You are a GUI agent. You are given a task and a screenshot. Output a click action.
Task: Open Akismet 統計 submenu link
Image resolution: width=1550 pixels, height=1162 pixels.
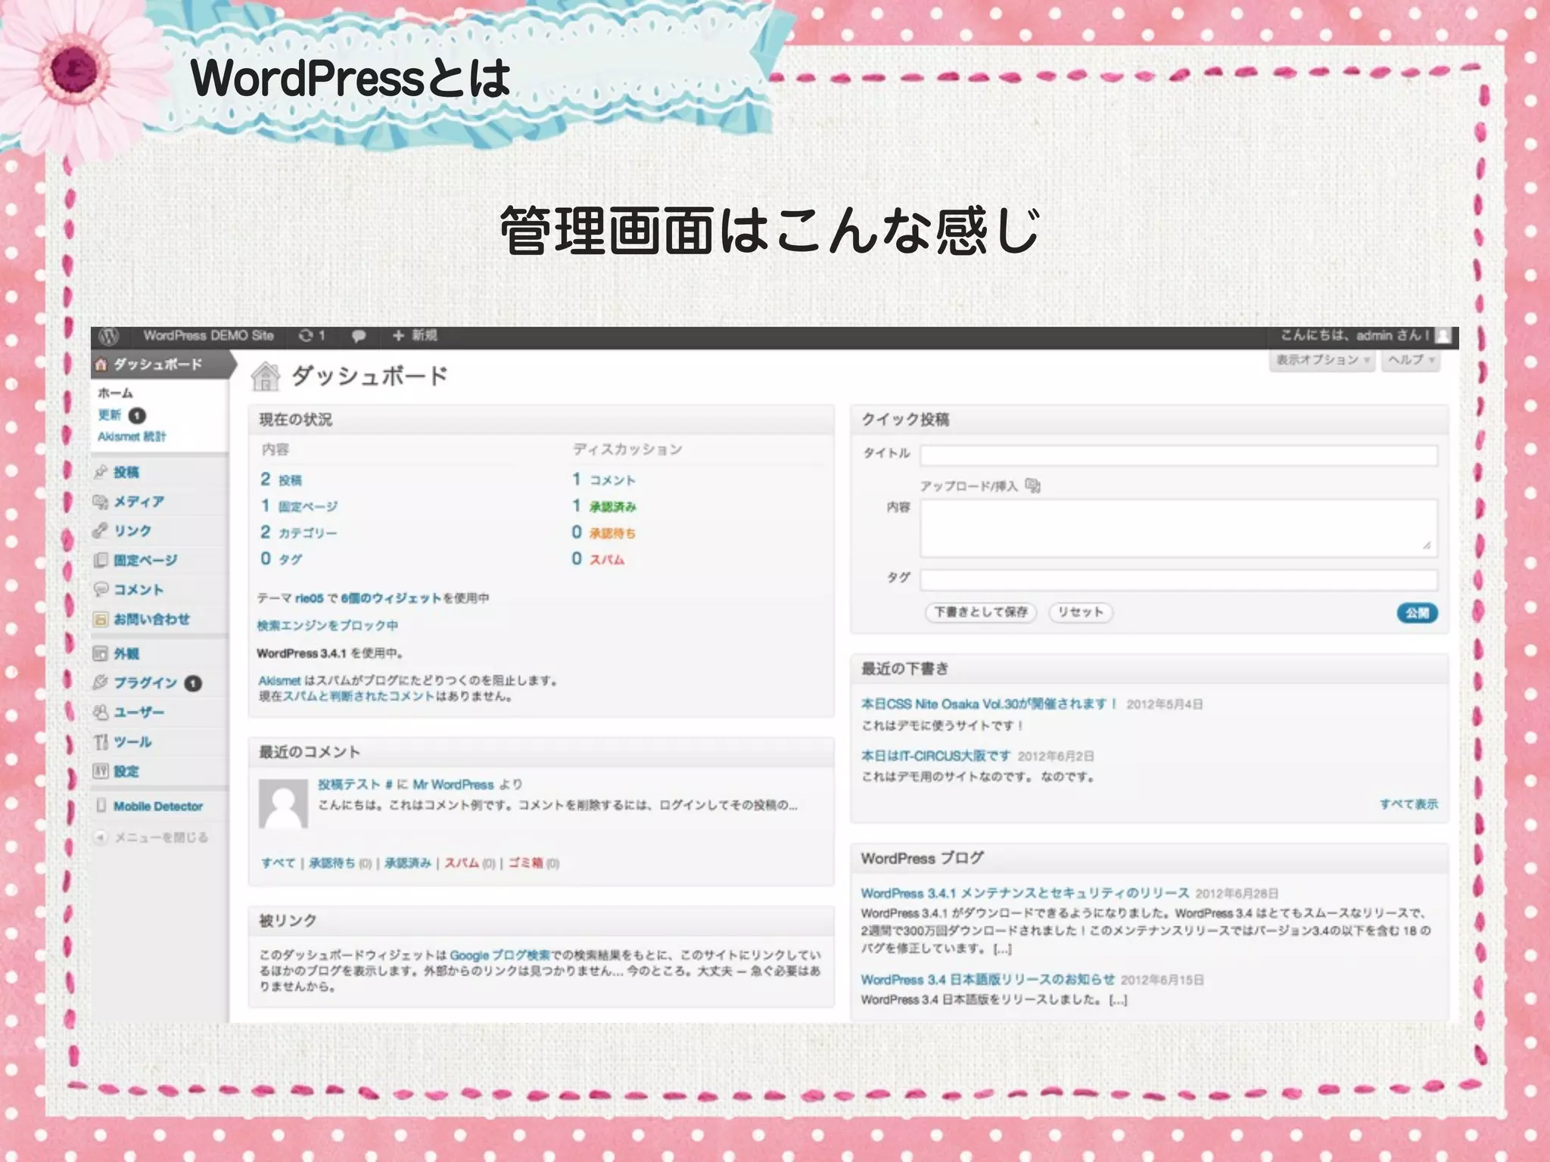point(132,437)
